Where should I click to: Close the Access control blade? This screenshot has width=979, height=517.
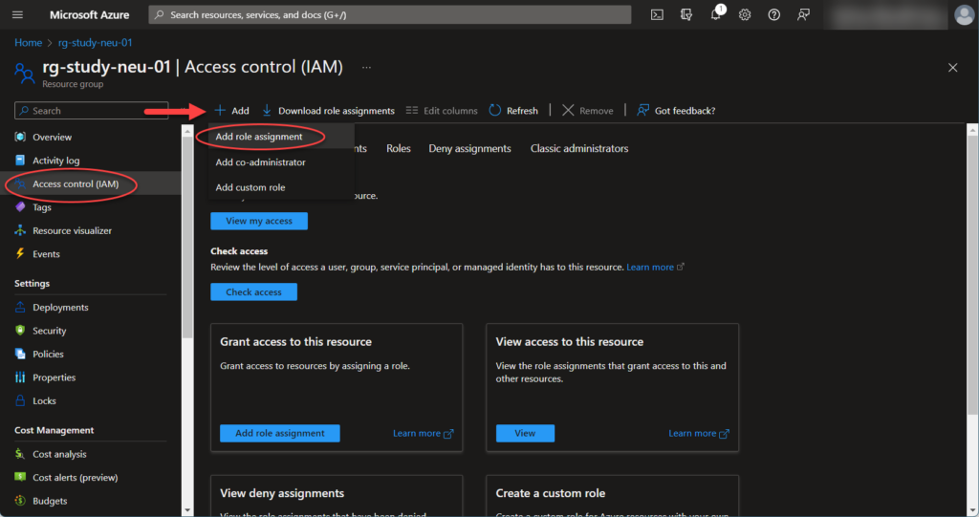pyautogui.click(x=953, y=68)
